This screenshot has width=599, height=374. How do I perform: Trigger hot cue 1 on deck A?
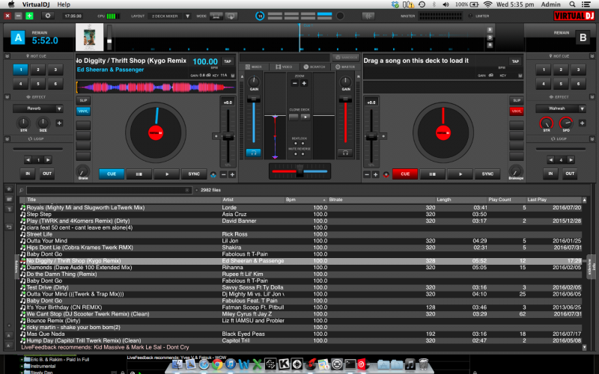tap(21, 70)
